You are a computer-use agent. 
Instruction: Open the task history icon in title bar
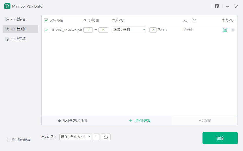coord(217,6)
